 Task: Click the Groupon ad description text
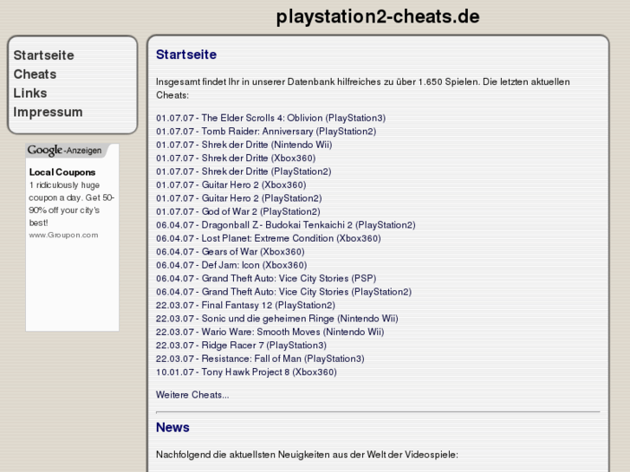(x=72, y=204)
